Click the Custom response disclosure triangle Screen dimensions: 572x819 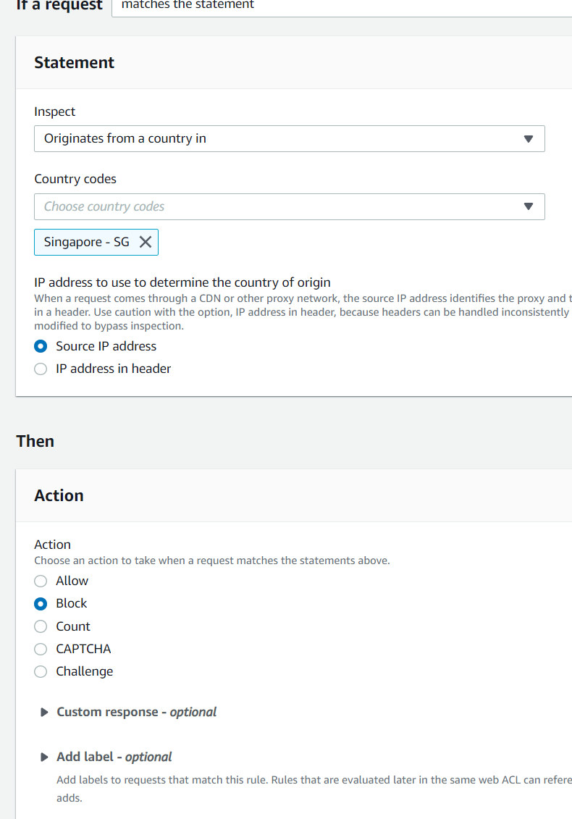45,713
